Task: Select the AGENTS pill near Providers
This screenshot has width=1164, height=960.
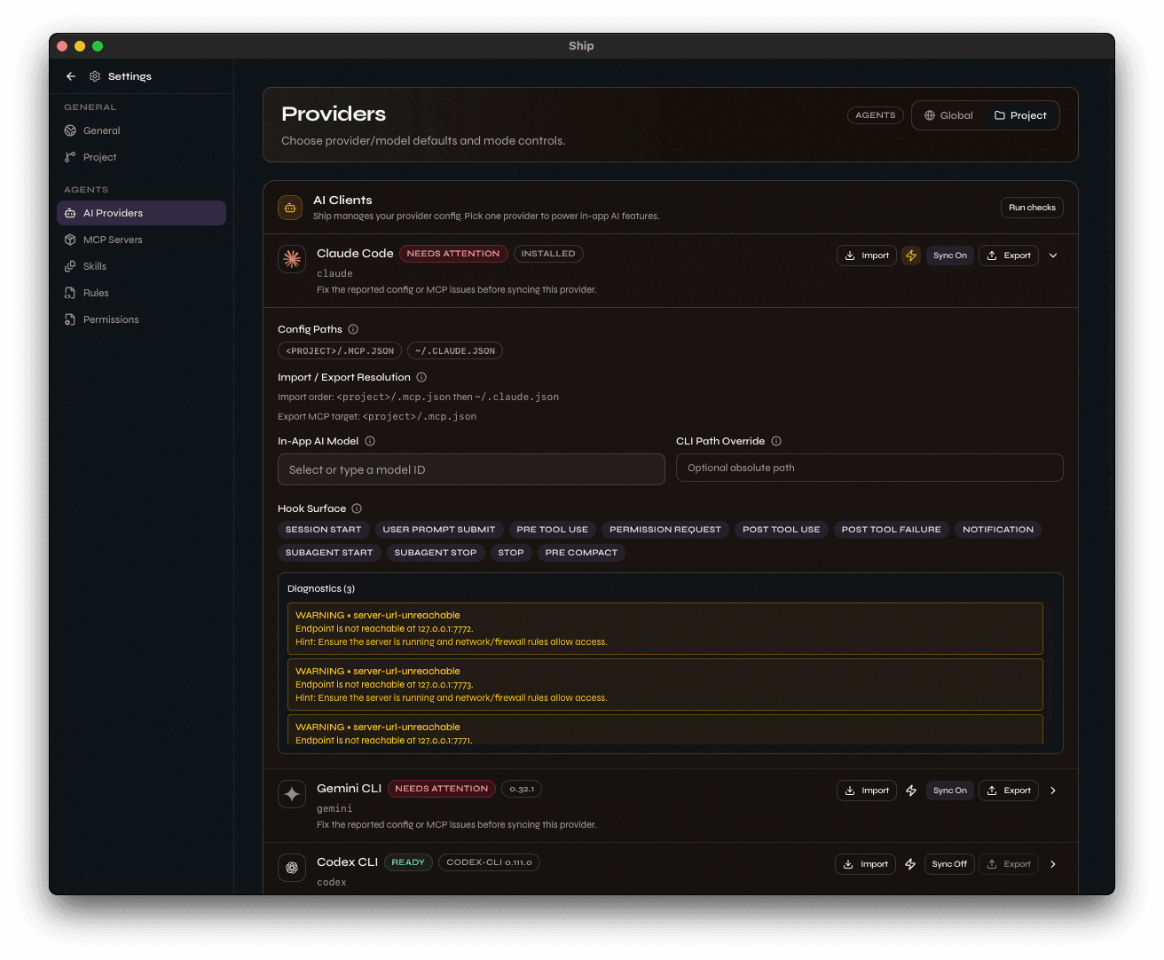Action: click(875, 114)
